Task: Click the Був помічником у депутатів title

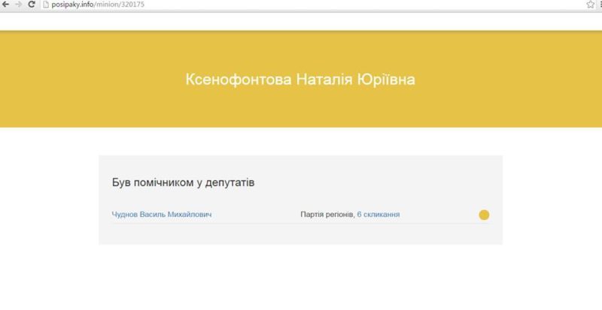Action: click(187, 182)
